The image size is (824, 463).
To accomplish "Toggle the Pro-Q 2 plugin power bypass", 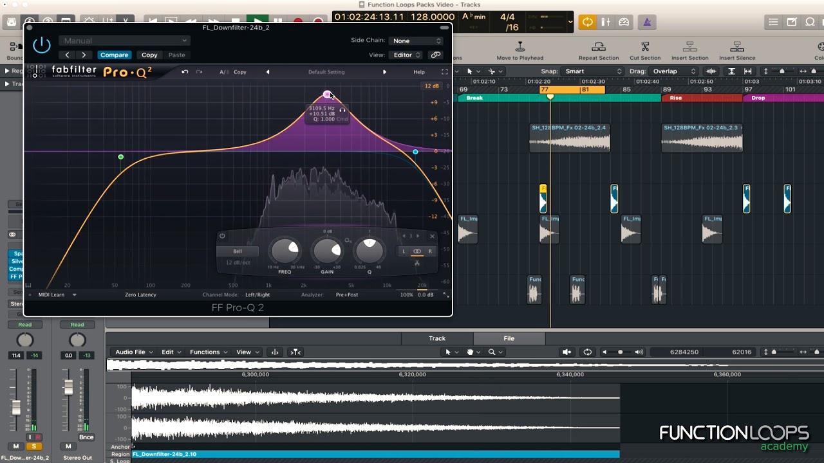I will pos(41,45).
